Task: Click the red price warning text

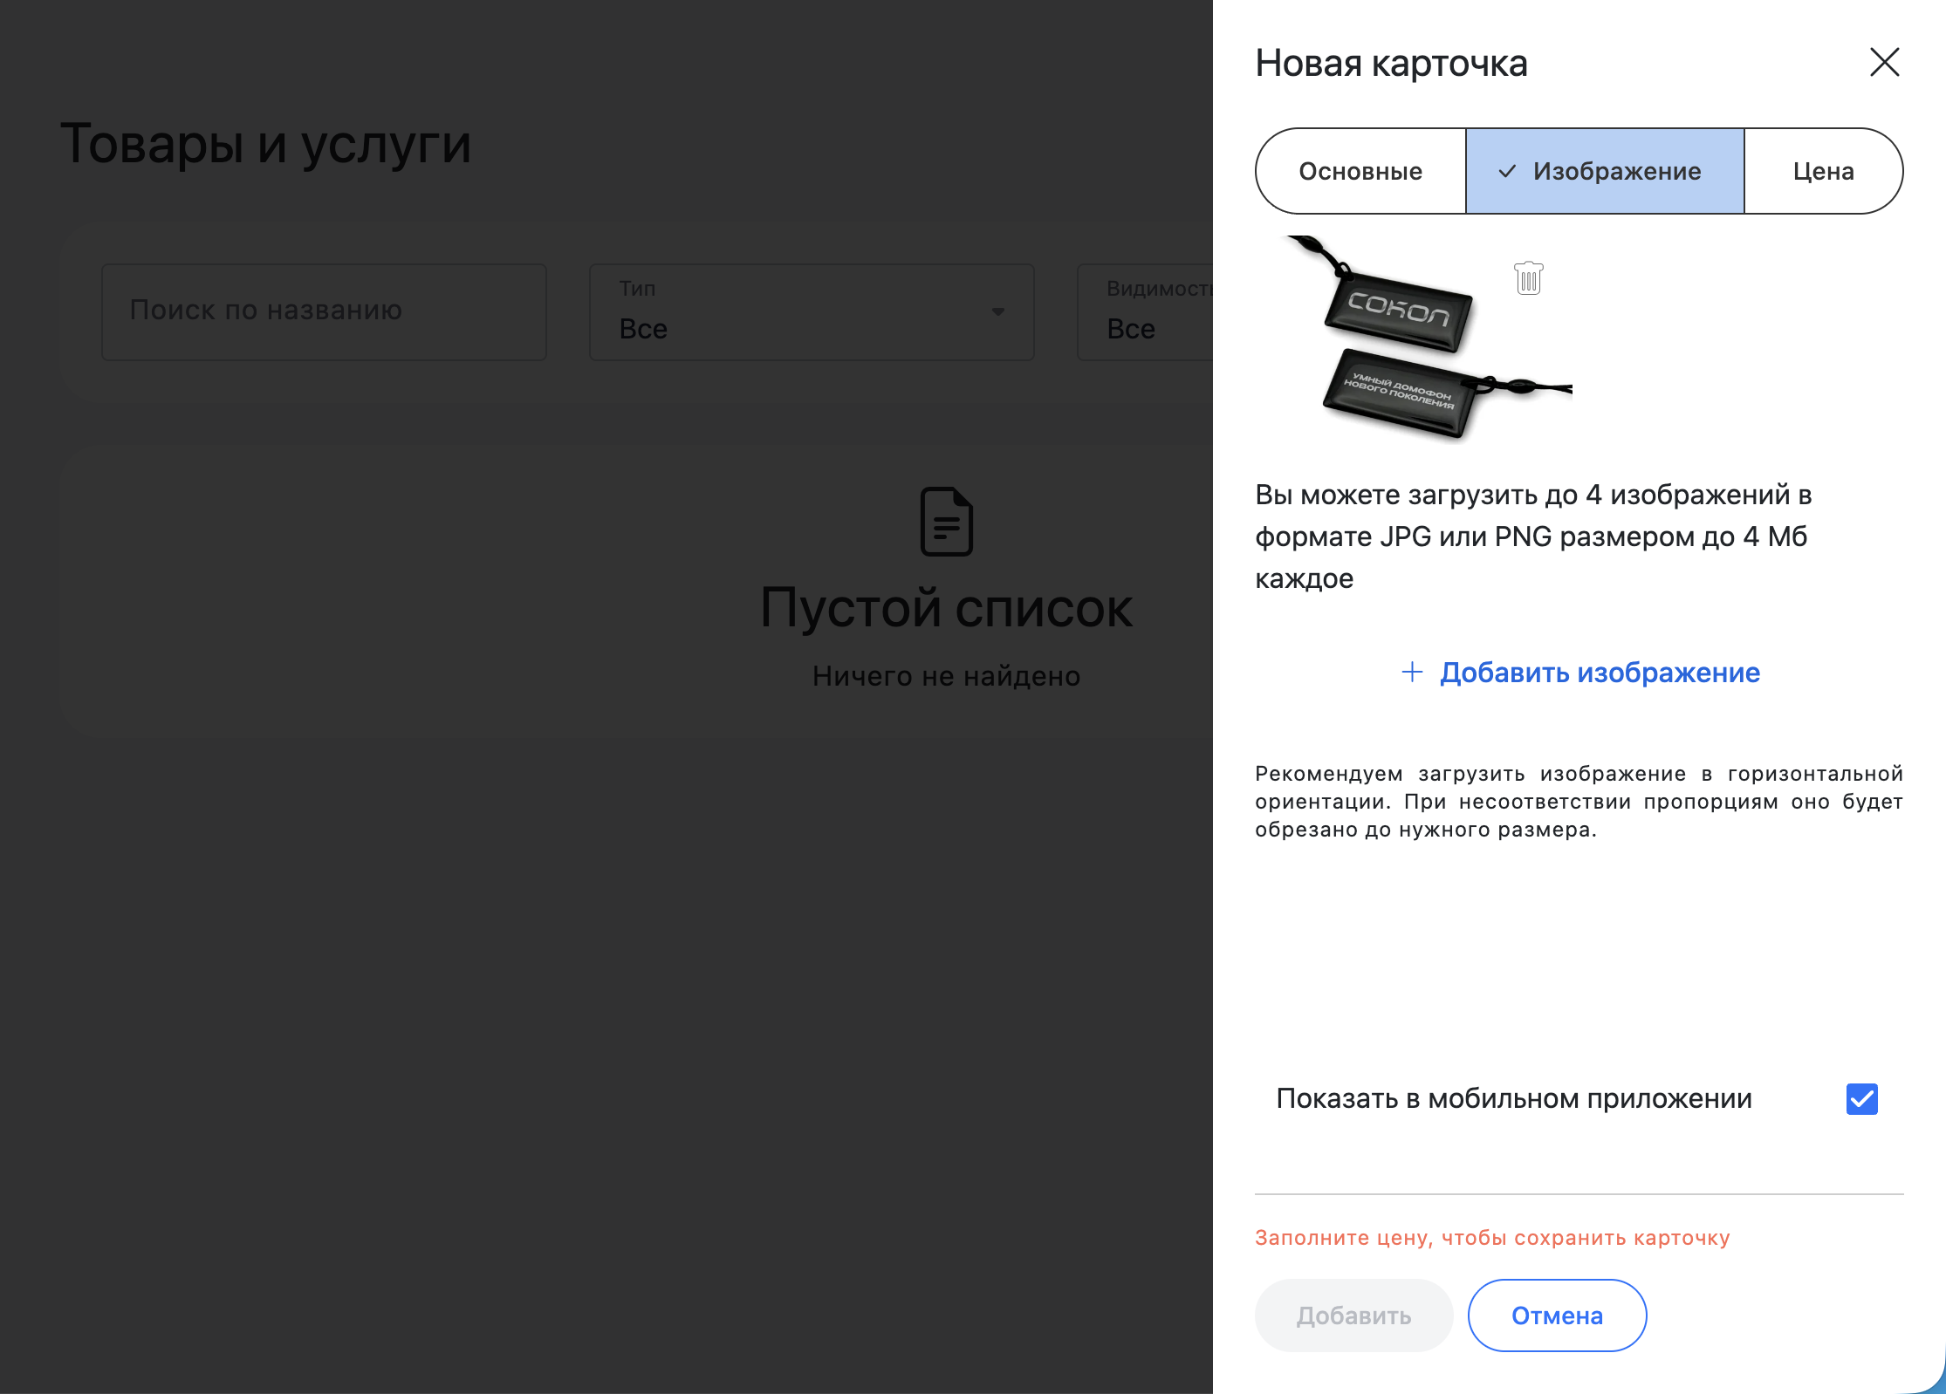Action: tap(1492, 1238)
